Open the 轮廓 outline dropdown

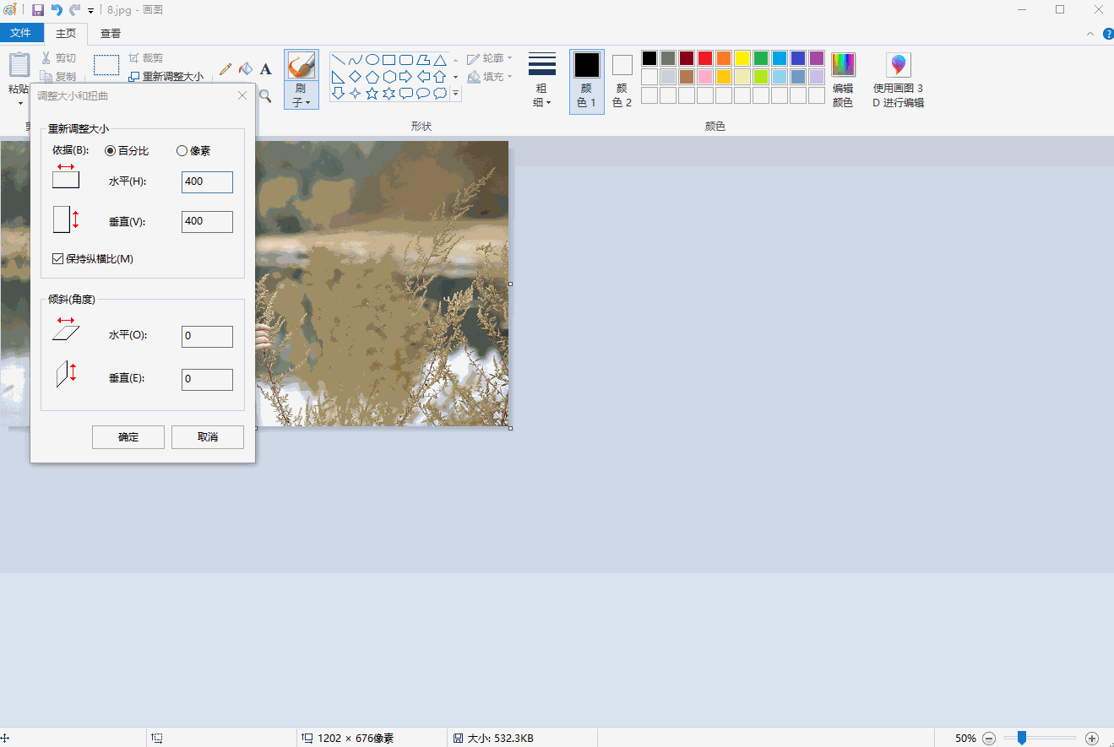(x=490, y=58)
